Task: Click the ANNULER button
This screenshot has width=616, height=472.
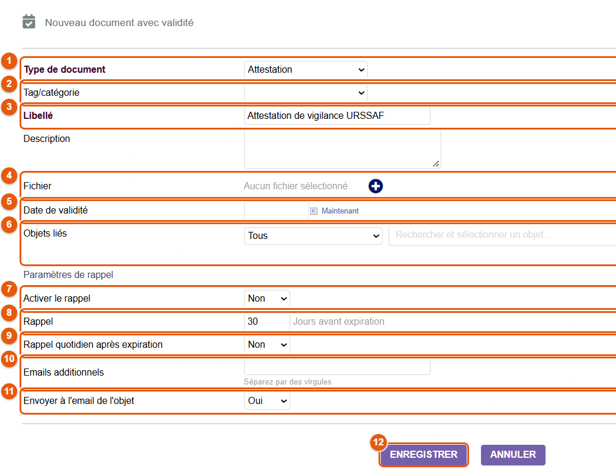Action: pyautogui.click(x=513, y=455)
